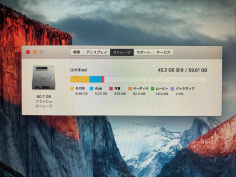This screenshot has width=236, height=177.
Task: Click the red 写真 segment in storage bar
Action: [102, 79]
